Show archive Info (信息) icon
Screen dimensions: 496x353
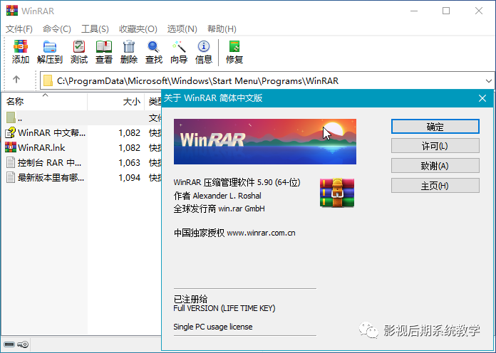pos(204,52)
